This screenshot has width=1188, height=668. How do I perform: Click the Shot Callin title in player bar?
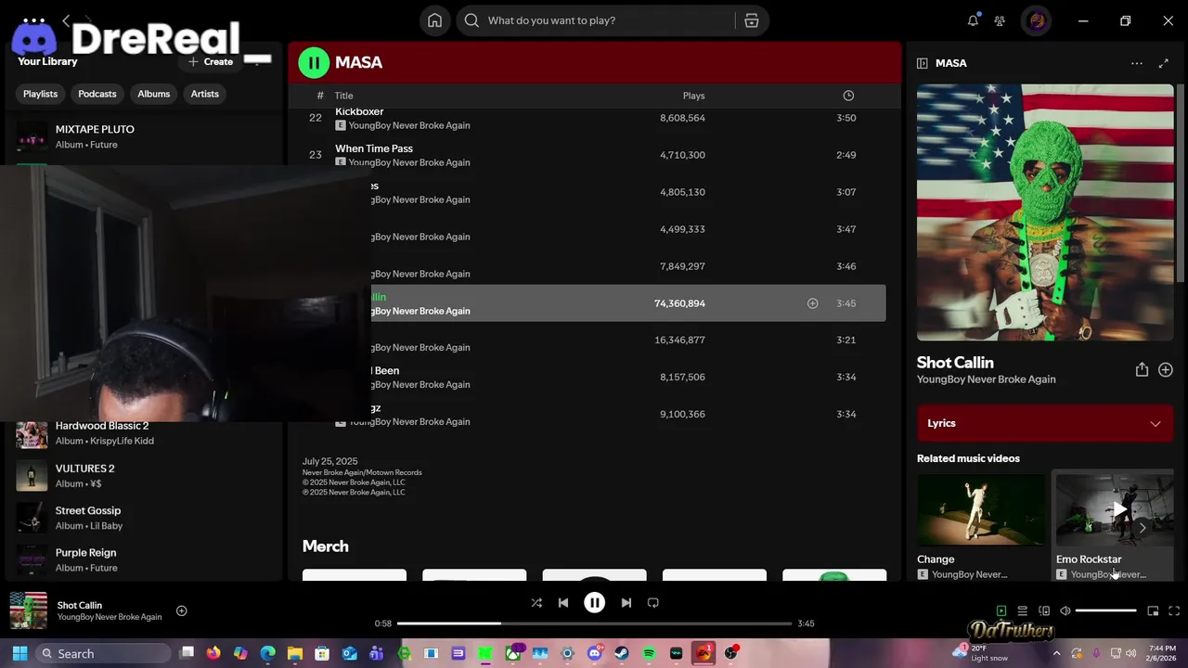click(80, 605)
